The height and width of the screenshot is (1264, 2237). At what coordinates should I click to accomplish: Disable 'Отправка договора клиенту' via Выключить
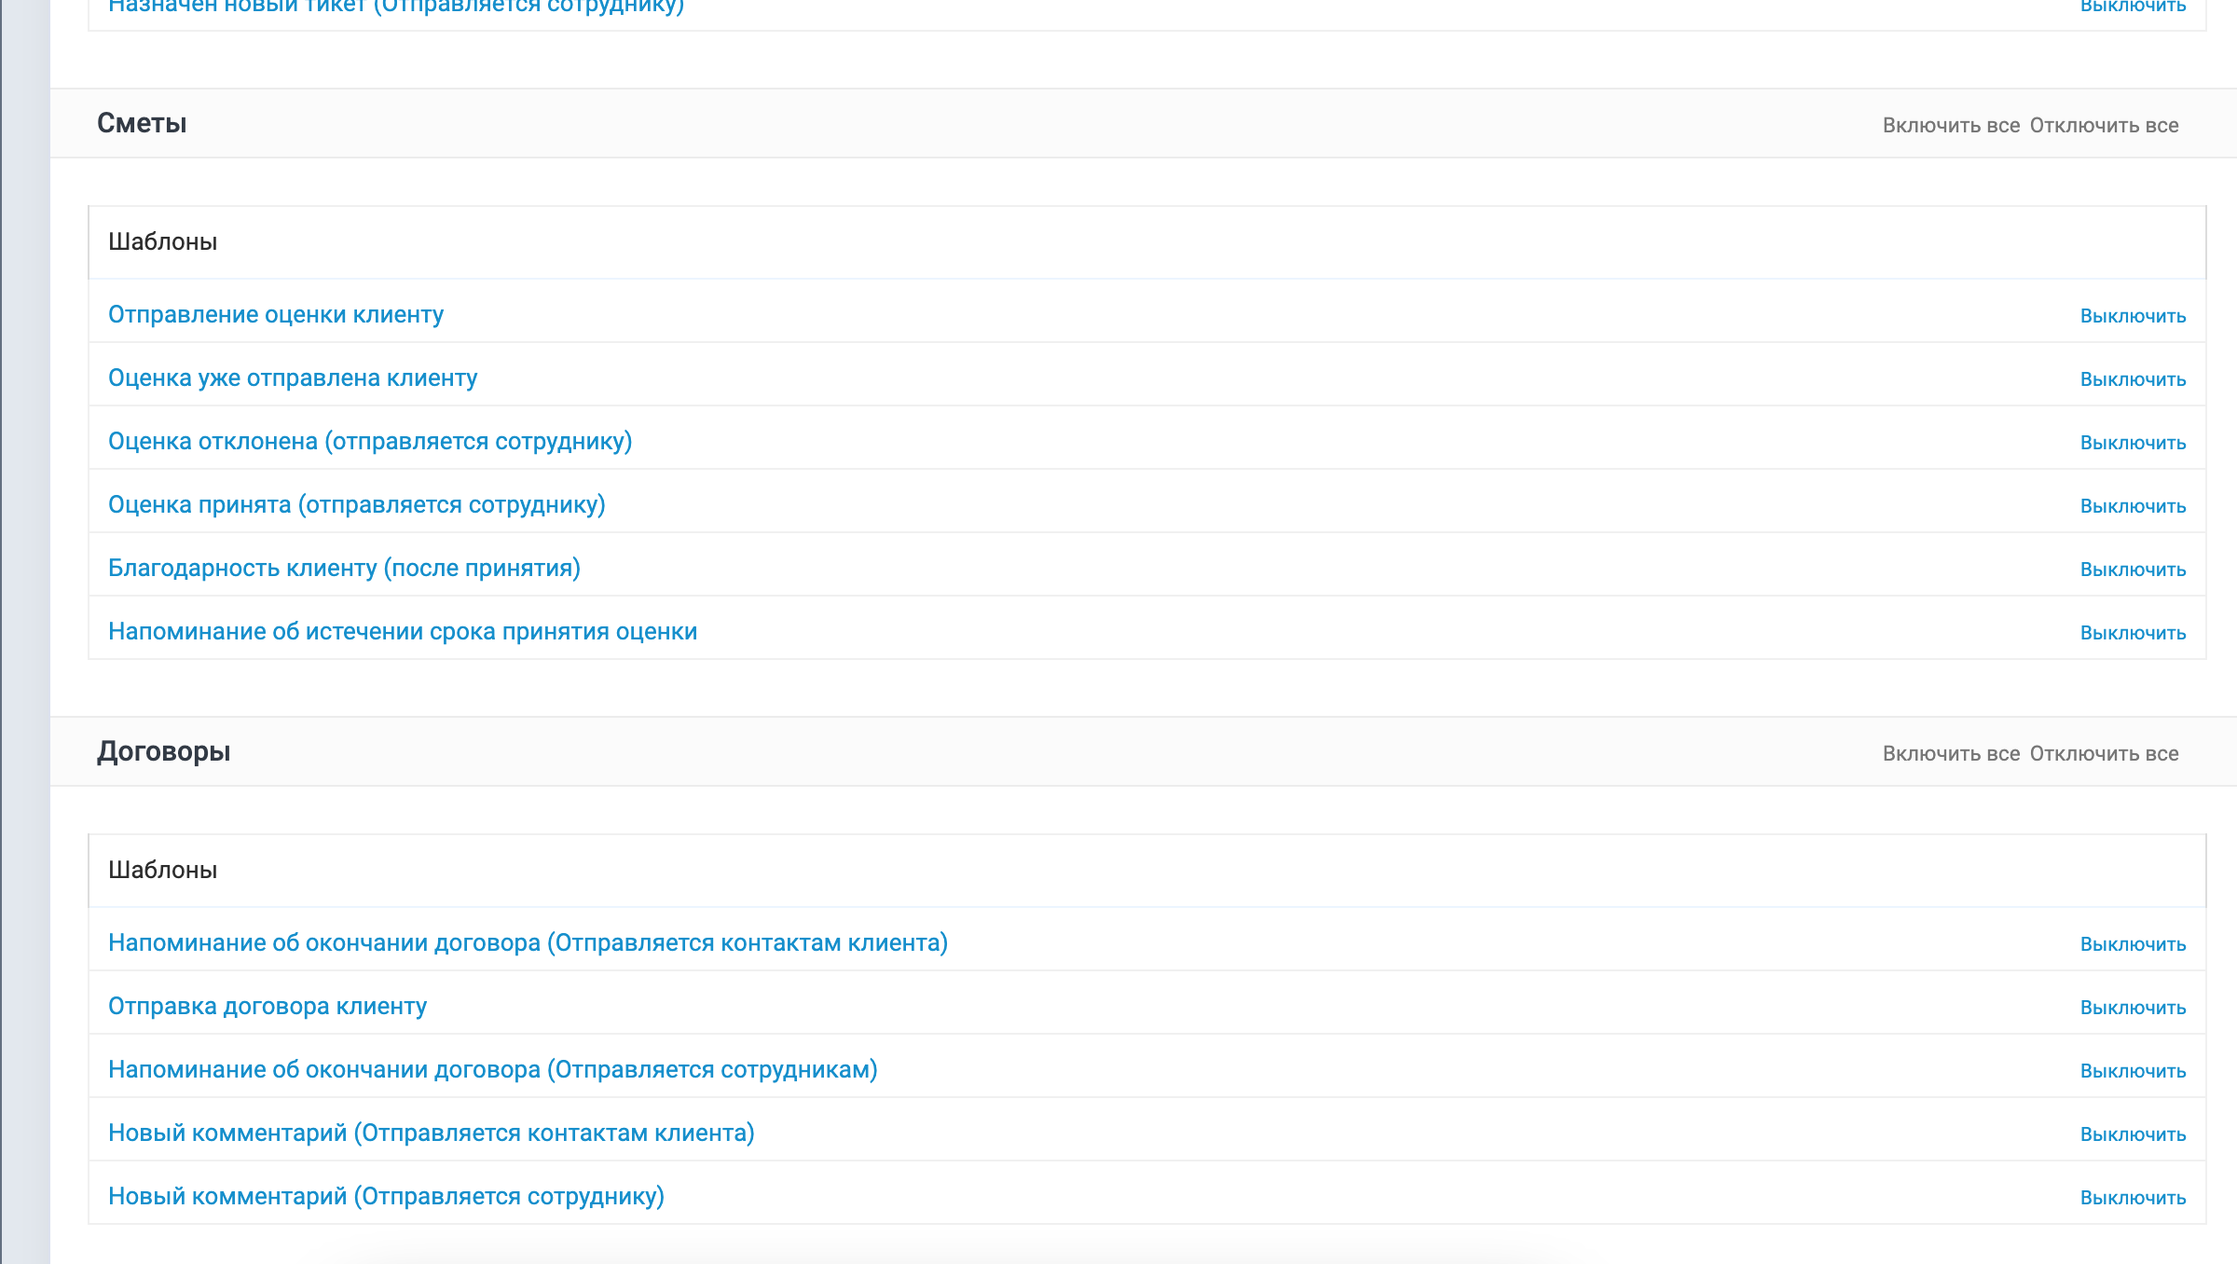[2133, 1009]
